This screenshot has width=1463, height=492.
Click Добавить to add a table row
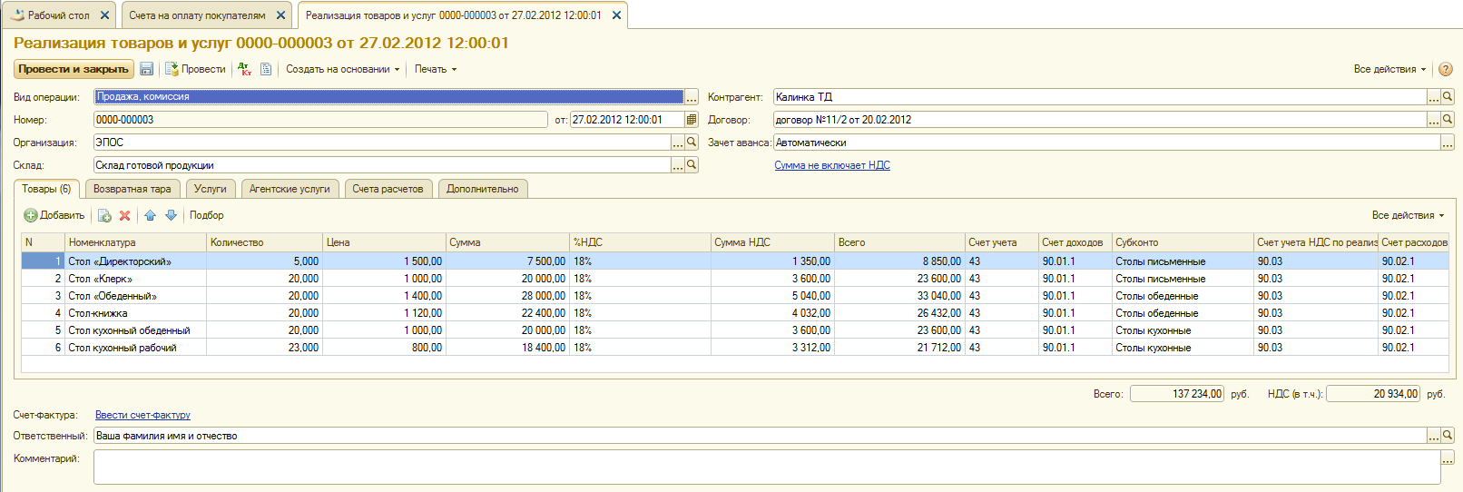click(x=54, y=215)
